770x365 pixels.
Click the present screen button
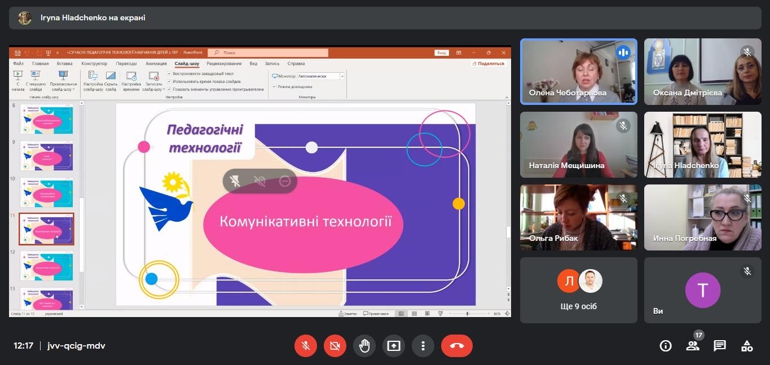click(394, 346)
